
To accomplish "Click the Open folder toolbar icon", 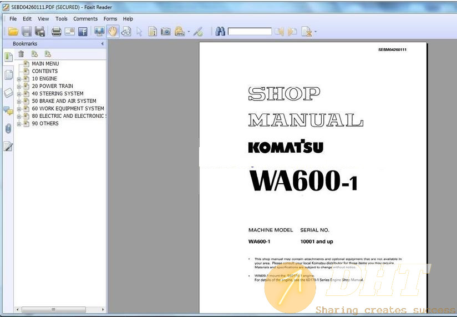I will tap(13, 32).
